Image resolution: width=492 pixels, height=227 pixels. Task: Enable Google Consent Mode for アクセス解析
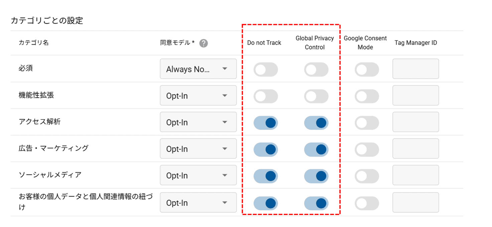pyautogui.click(x=367, y=122)
